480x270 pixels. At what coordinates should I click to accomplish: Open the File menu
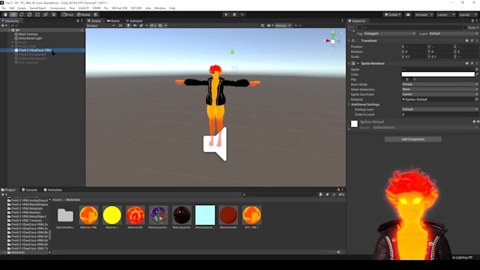[4, 8]
